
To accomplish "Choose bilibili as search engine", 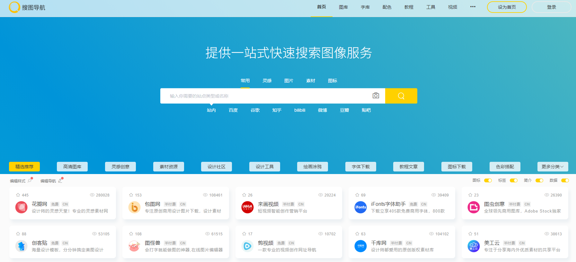I will click(300, 110).
